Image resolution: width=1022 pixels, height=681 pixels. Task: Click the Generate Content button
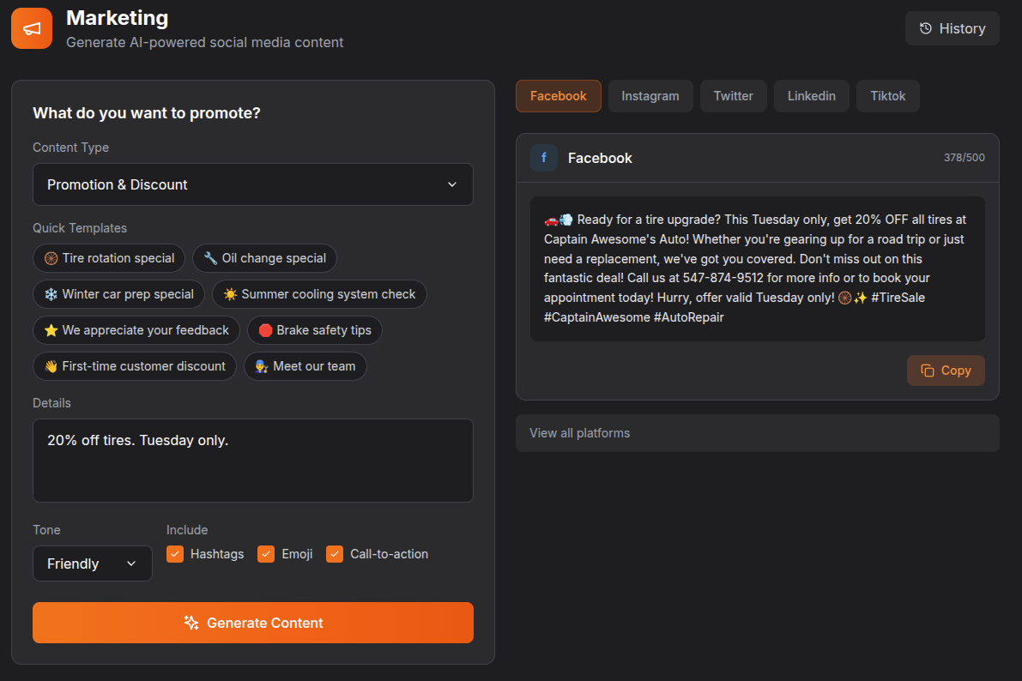(253, 623)
